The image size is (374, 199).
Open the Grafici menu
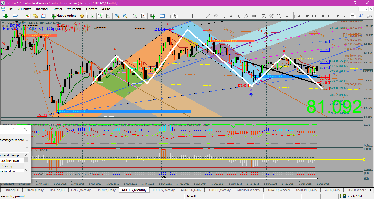pos(57,9)
